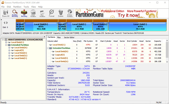Sort by Start Cylinder column header
This screenshot has width=169, height=104.
pyautogui.click(x=106, y=41)
